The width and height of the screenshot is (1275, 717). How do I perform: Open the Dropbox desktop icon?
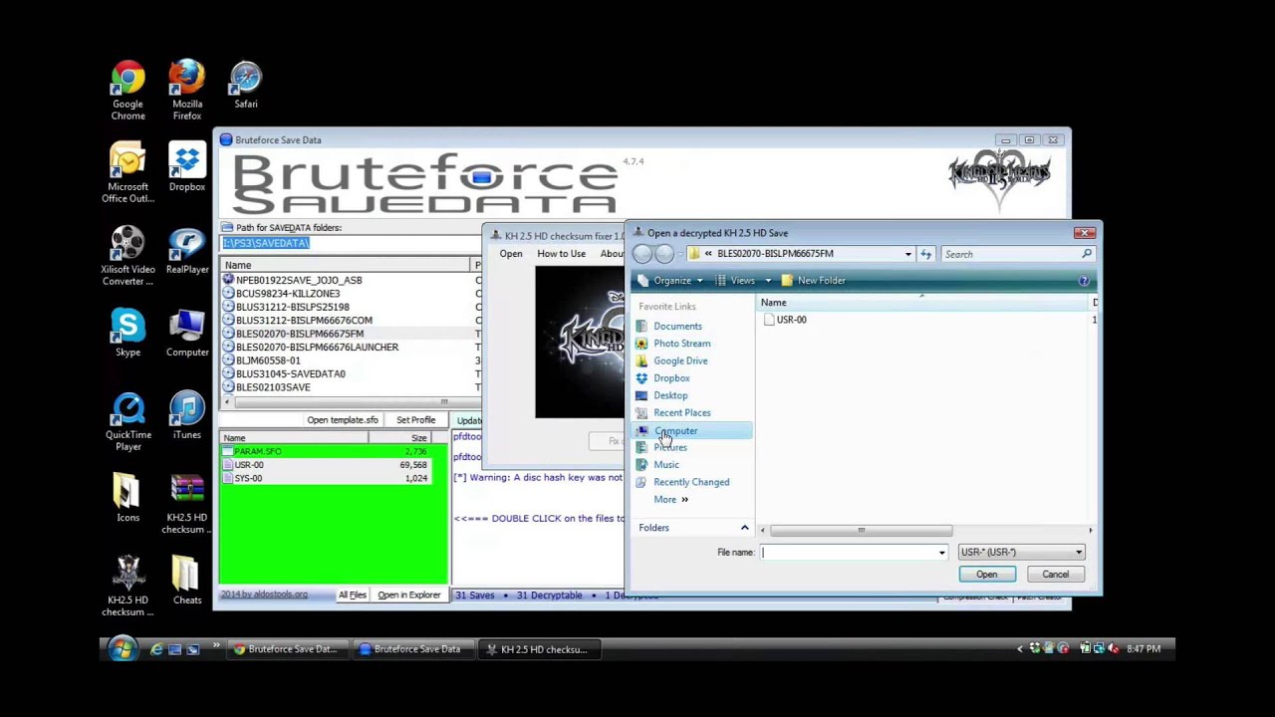point(187,167)
